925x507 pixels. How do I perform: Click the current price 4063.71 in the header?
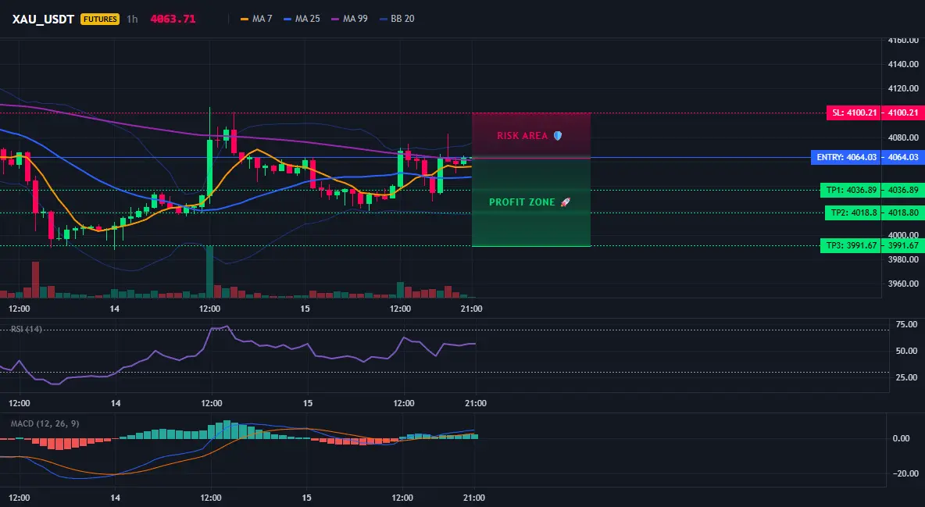[173, 19]
